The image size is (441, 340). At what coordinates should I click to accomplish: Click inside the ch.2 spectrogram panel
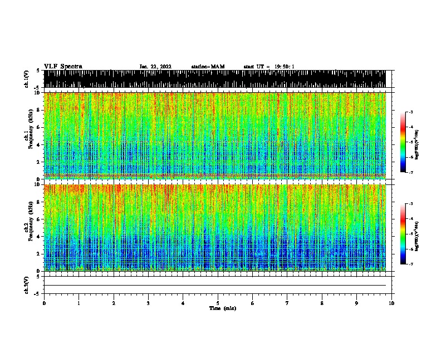point(215,228)
